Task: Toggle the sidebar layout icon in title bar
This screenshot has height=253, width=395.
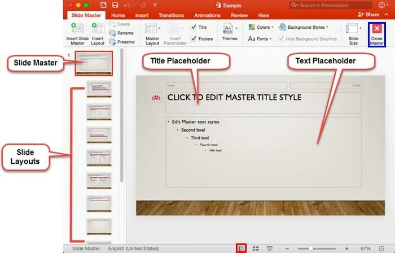Action: [x=103, y=5]
